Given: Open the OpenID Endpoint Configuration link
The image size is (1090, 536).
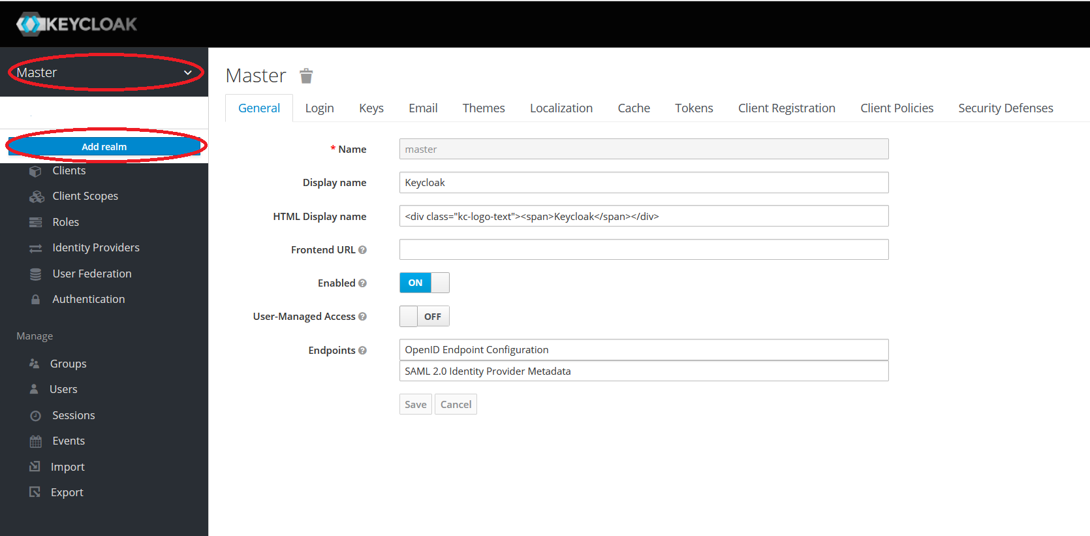Looking at the screenshot, I should (476, 350).
